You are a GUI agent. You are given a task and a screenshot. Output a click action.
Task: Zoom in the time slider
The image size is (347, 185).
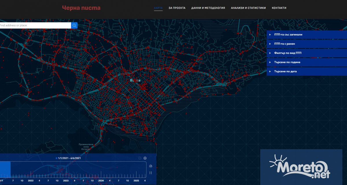[145, 158]
